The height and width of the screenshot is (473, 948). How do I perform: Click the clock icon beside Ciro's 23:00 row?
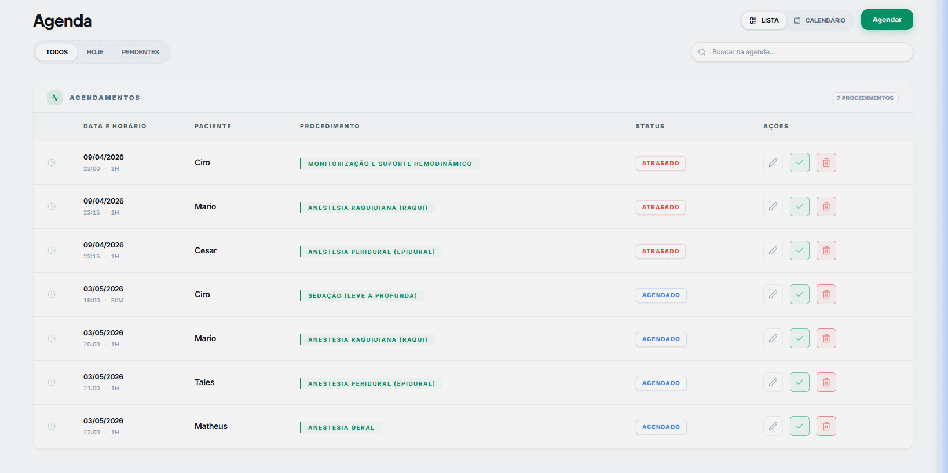52,162
